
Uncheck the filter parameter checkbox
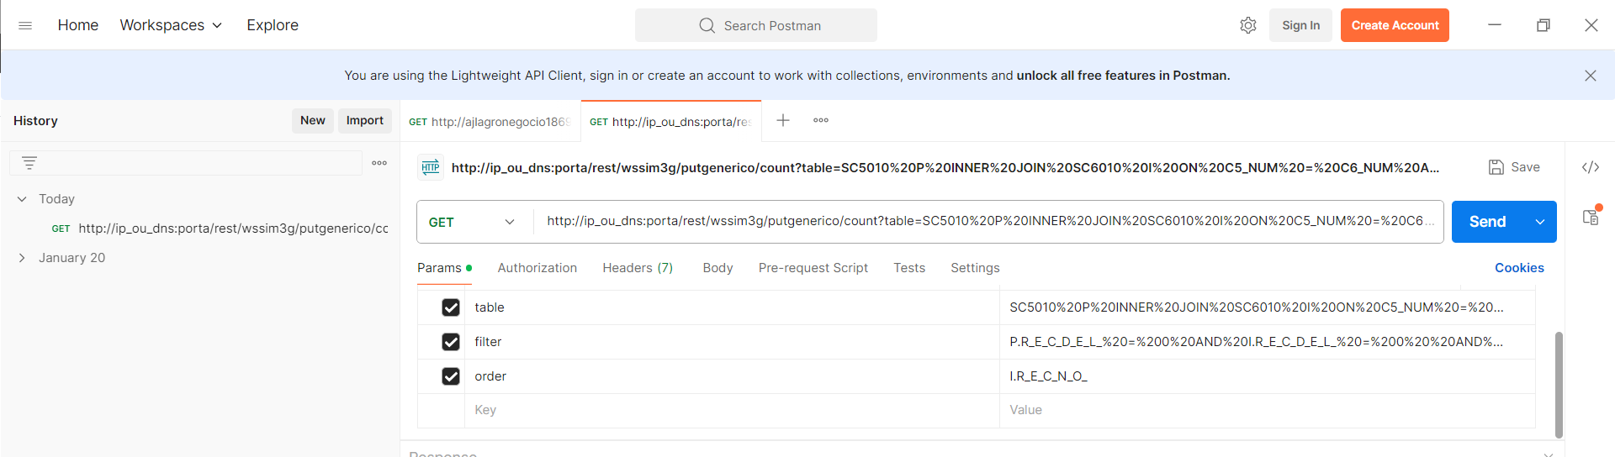click(x=451, y=342)
